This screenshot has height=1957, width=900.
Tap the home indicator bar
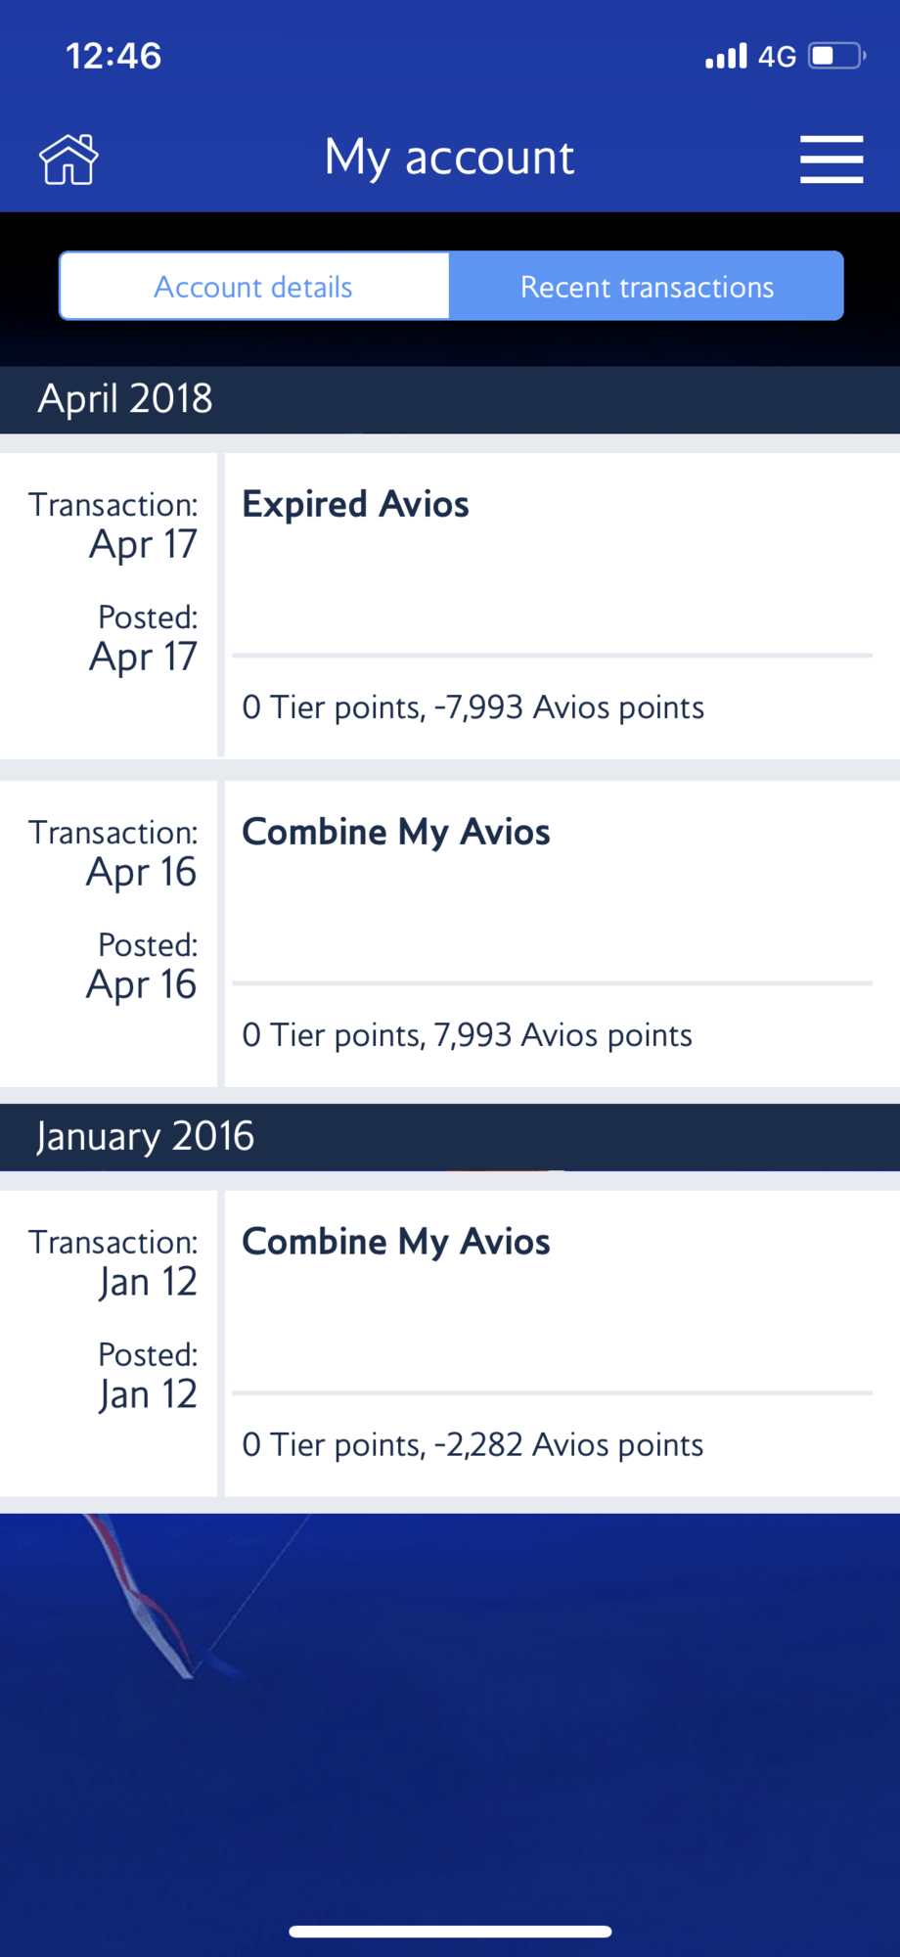coord(450,1932)
